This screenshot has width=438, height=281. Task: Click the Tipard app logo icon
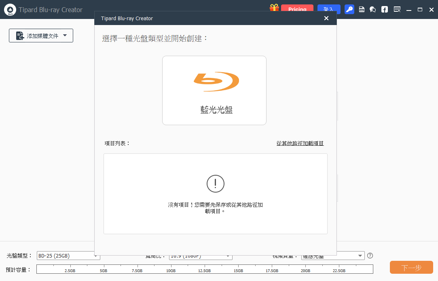tap(10, 10)
